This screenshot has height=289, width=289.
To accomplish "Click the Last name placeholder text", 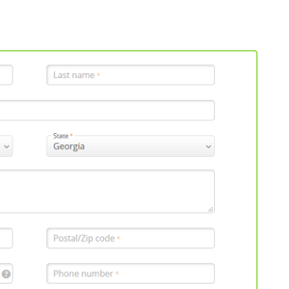I will point(74,75).
